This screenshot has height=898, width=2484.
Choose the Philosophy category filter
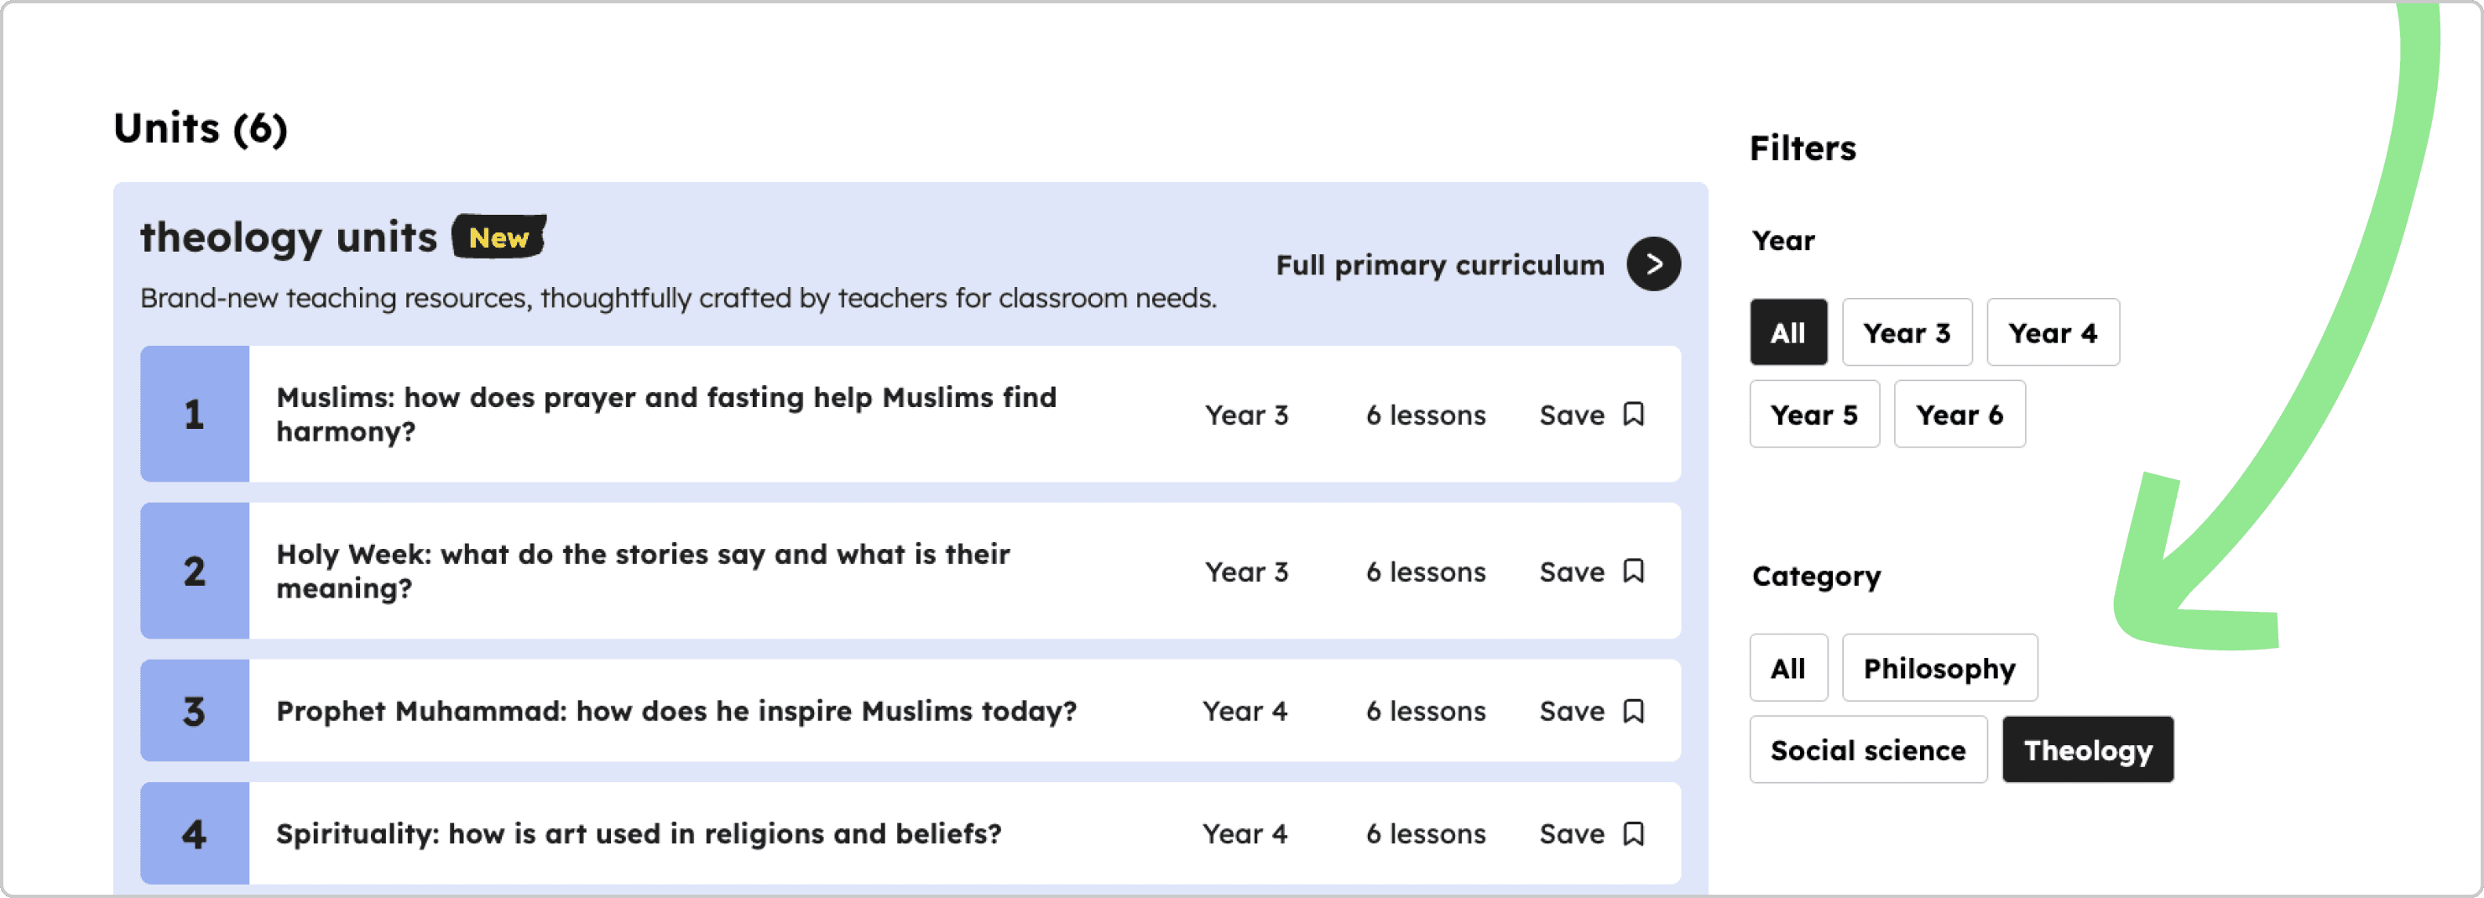(1939, 667)
